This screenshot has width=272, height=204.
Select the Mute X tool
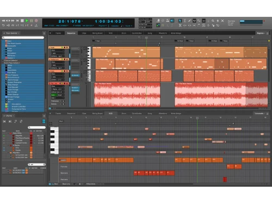[x=222, y=21]
